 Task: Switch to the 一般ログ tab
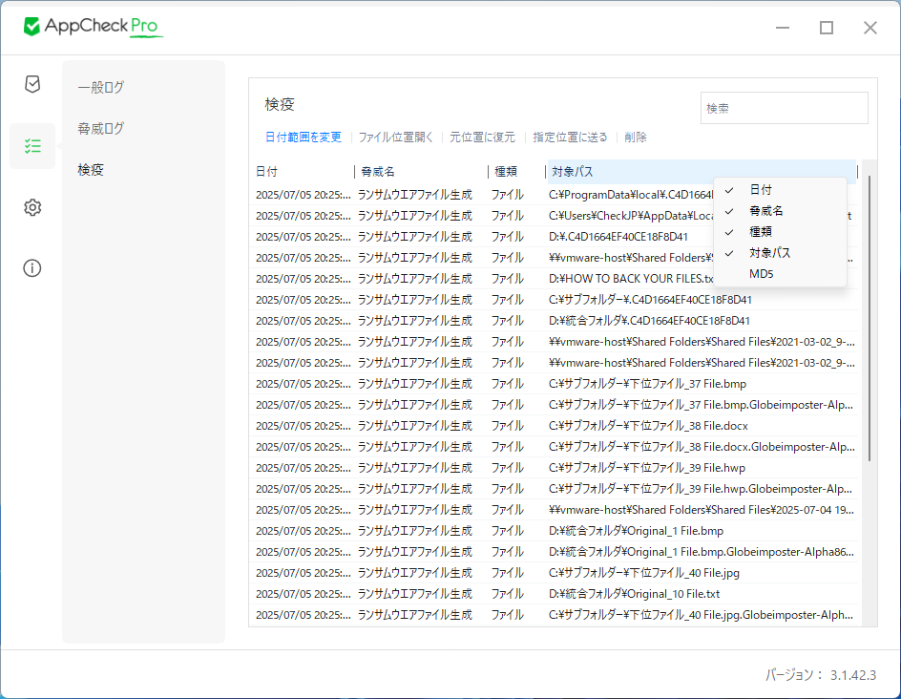[101, 87]
